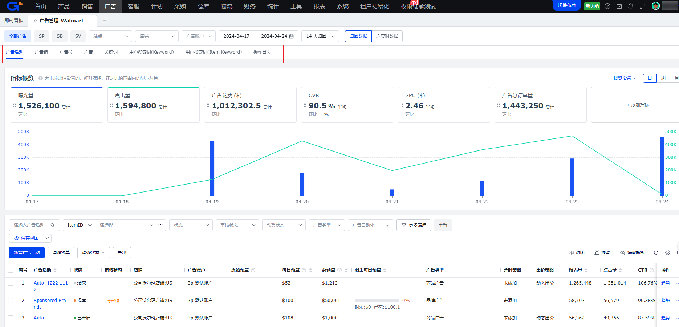Add a new tab with the plus icon
Viewport: 679px width, 327px height.
point(105,21)
